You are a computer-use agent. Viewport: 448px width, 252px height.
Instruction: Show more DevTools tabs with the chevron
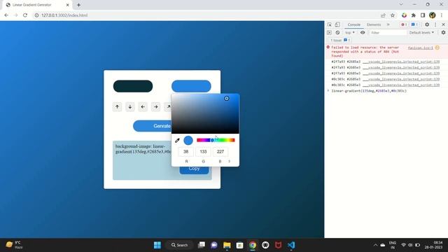388,24
